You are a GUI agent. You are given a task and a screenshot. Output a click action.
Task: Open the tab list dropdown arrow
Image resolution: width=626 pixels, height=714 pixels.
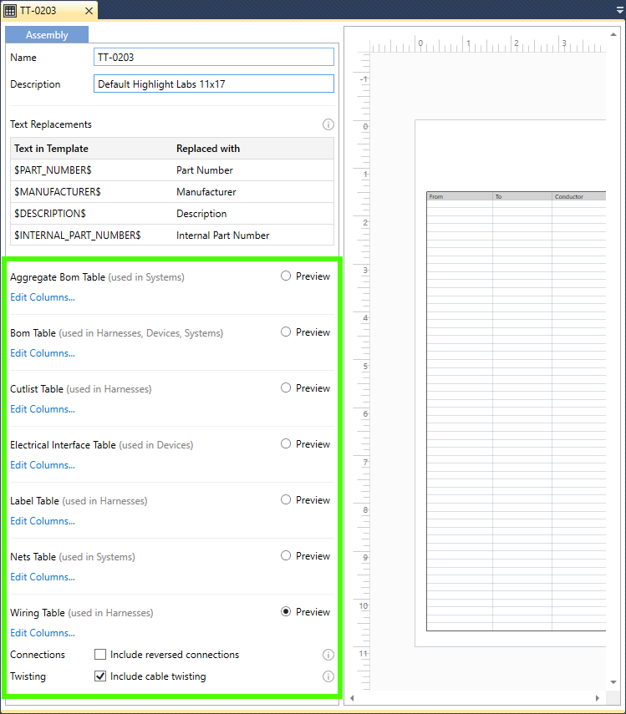pyautogui.click(x=619, y=9)
